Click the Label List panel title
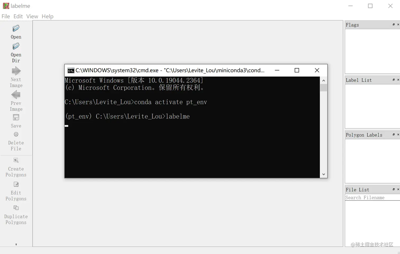Screen dimensions: 400x254 359,80
